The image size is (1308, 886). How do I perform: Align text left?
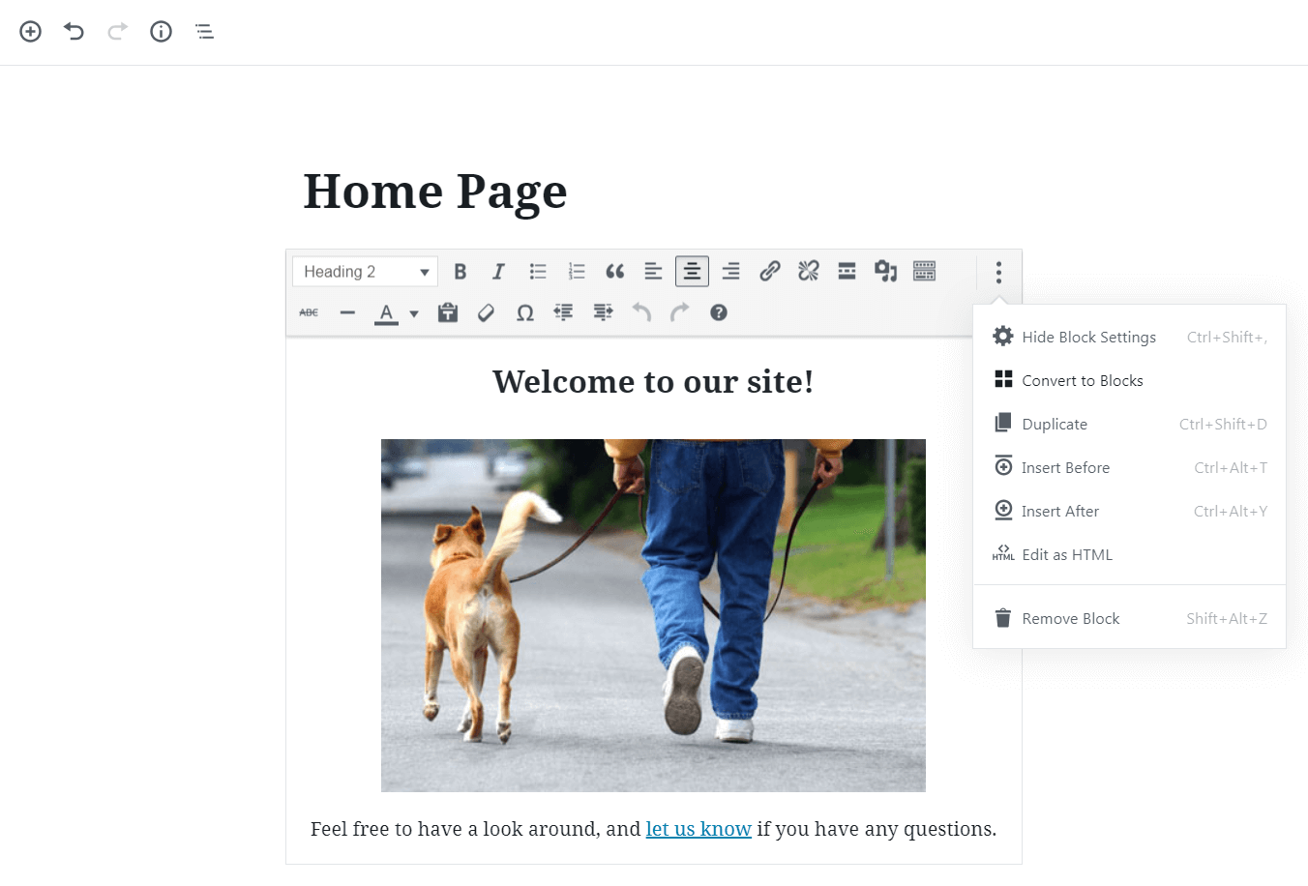click(x=654, y=272)
